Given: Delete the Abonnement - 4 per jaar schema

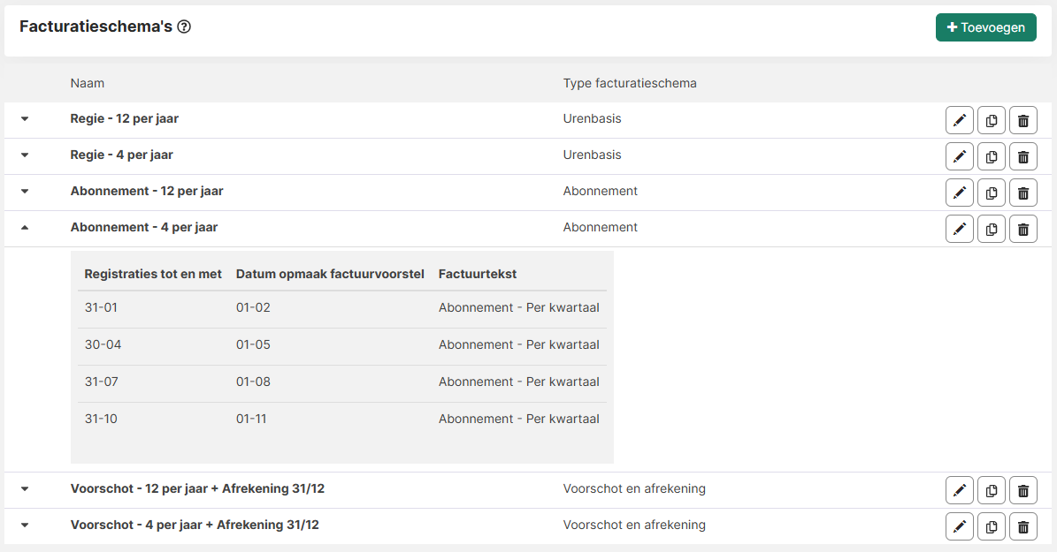Looking at the screenshot, I should pyautogui.click(x=1023, y=229).
